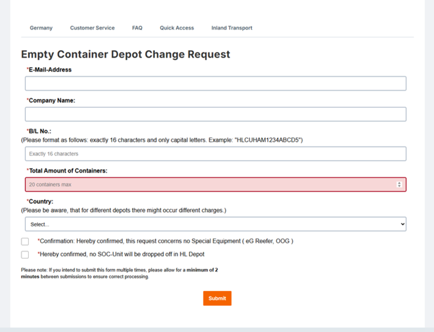
Task: Open the Germany menu item
Action: click(x=41, y=28)
